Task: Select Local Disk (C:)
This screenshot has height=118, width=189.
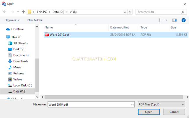Action: [23, 85]
